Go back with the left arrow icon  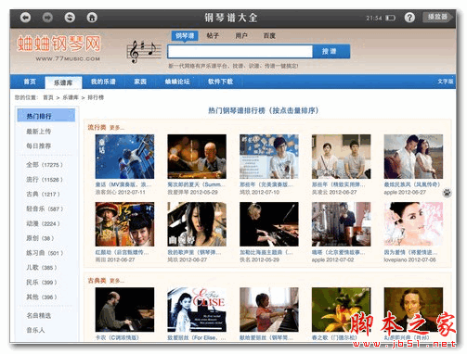click(x=25, y=18)
